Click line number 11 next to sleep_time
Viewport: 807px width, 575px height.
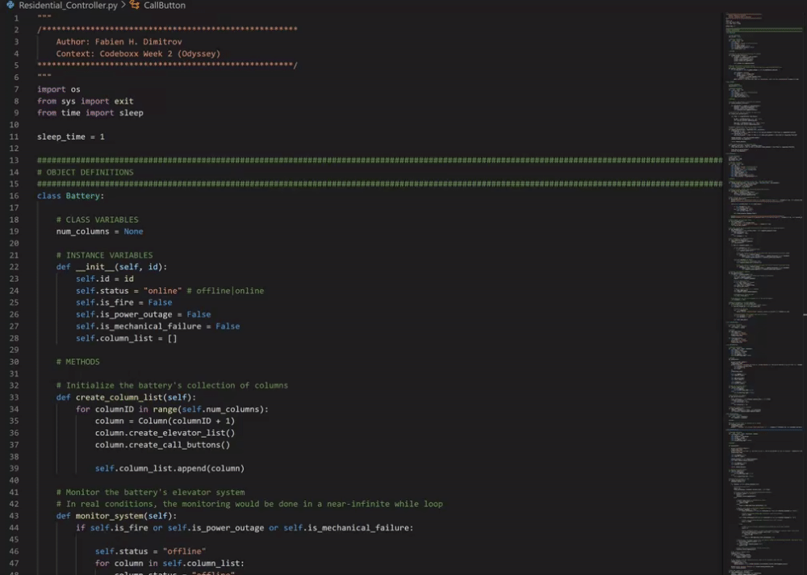pos(14,136)
